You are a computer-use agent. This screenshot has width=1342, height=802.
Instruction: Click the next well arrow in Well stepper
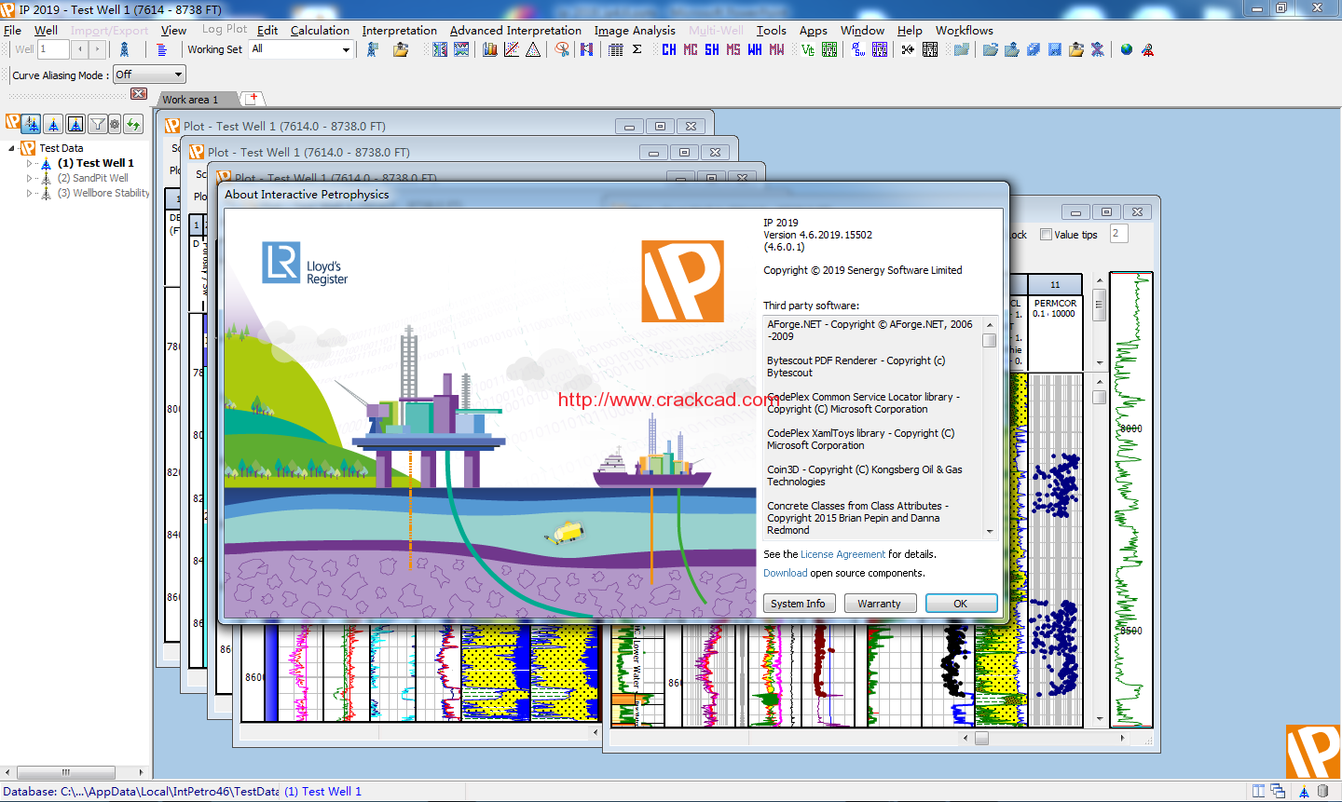97,49
